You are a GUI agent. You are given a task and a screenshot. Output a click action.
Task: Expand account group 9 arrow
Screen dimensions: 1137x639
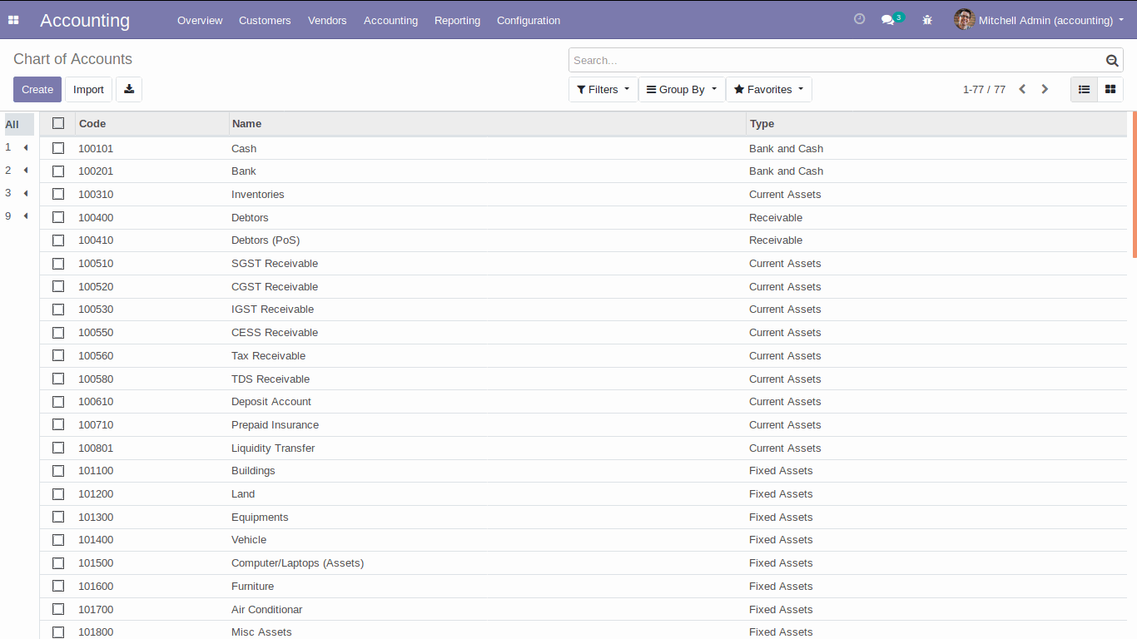click(x=26, y=216)
